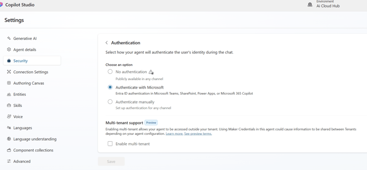367x170 pixels.
Task: Check the Enable multi-tenant checkbox
Action: tap(110, 144)
